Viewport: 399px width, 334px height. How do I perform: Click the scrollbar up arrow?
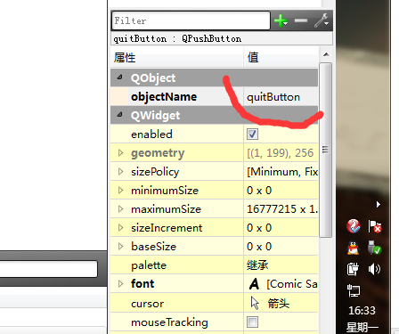326,54
